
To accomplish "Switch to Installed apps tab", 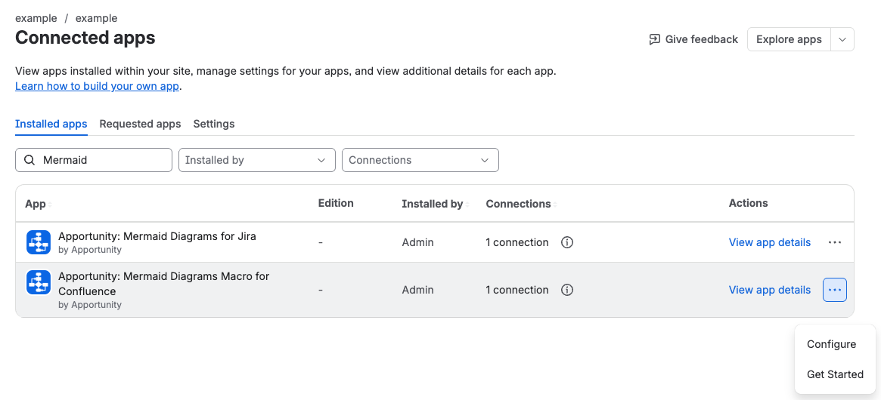I will 51,124.
